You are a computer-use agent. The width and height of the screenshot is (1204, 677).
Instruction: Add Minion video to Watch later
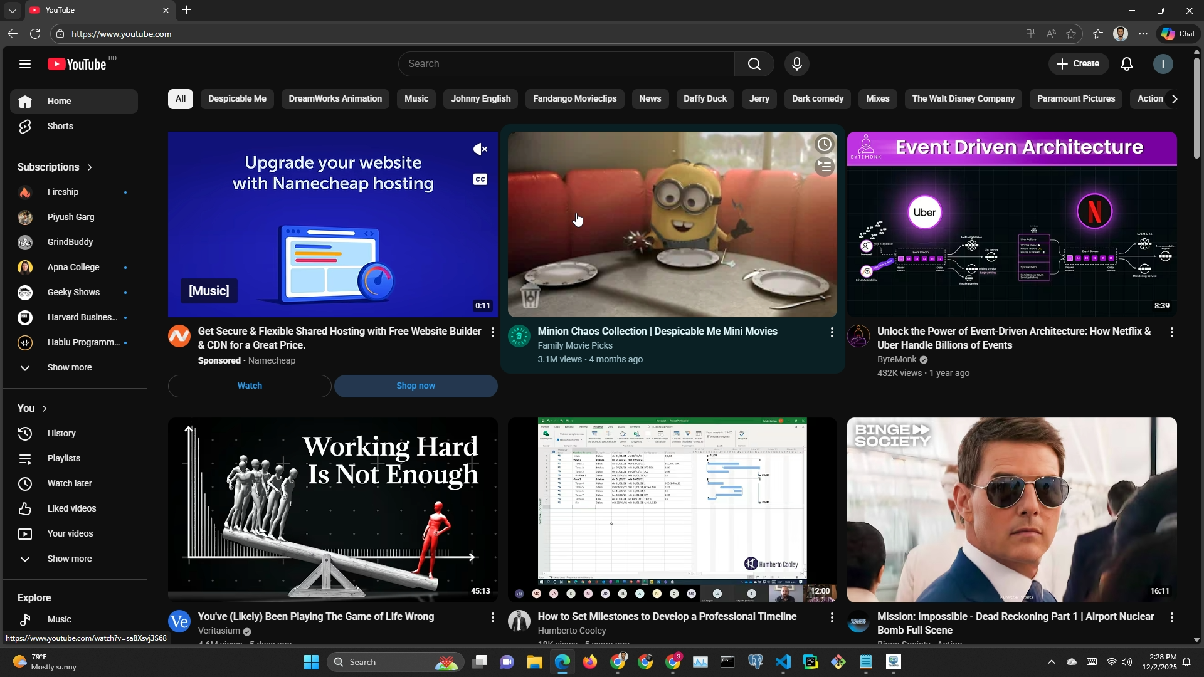click(x=824, y=145)
